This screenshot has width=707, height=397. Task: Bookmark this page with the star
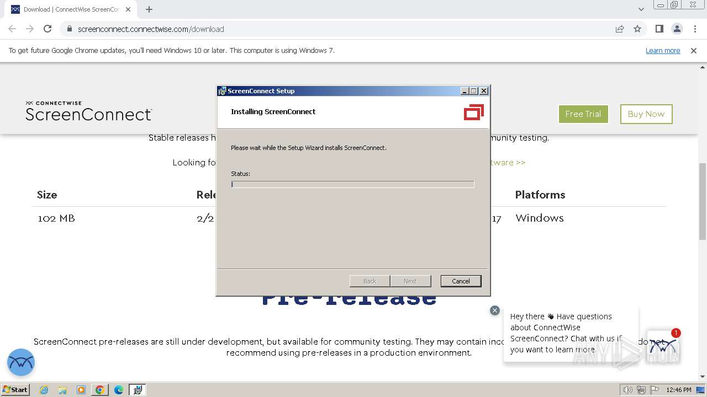tap(637, 29)
